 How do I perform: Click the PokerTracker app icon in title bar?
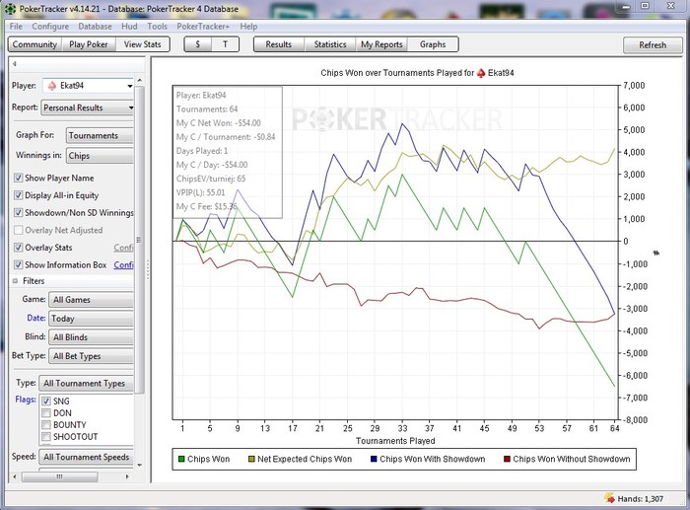[10, 8]
